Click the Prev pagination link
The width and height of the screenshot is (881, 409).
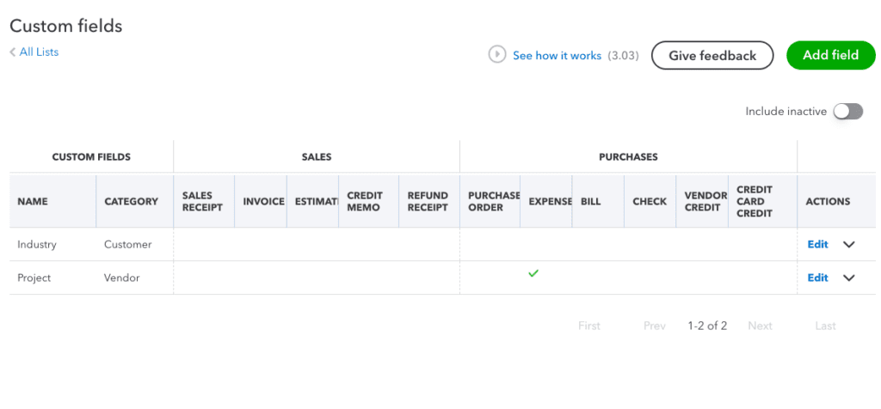[655, 326]
